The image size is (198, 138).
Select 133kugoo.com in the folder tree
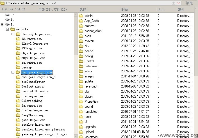[31, 48]
